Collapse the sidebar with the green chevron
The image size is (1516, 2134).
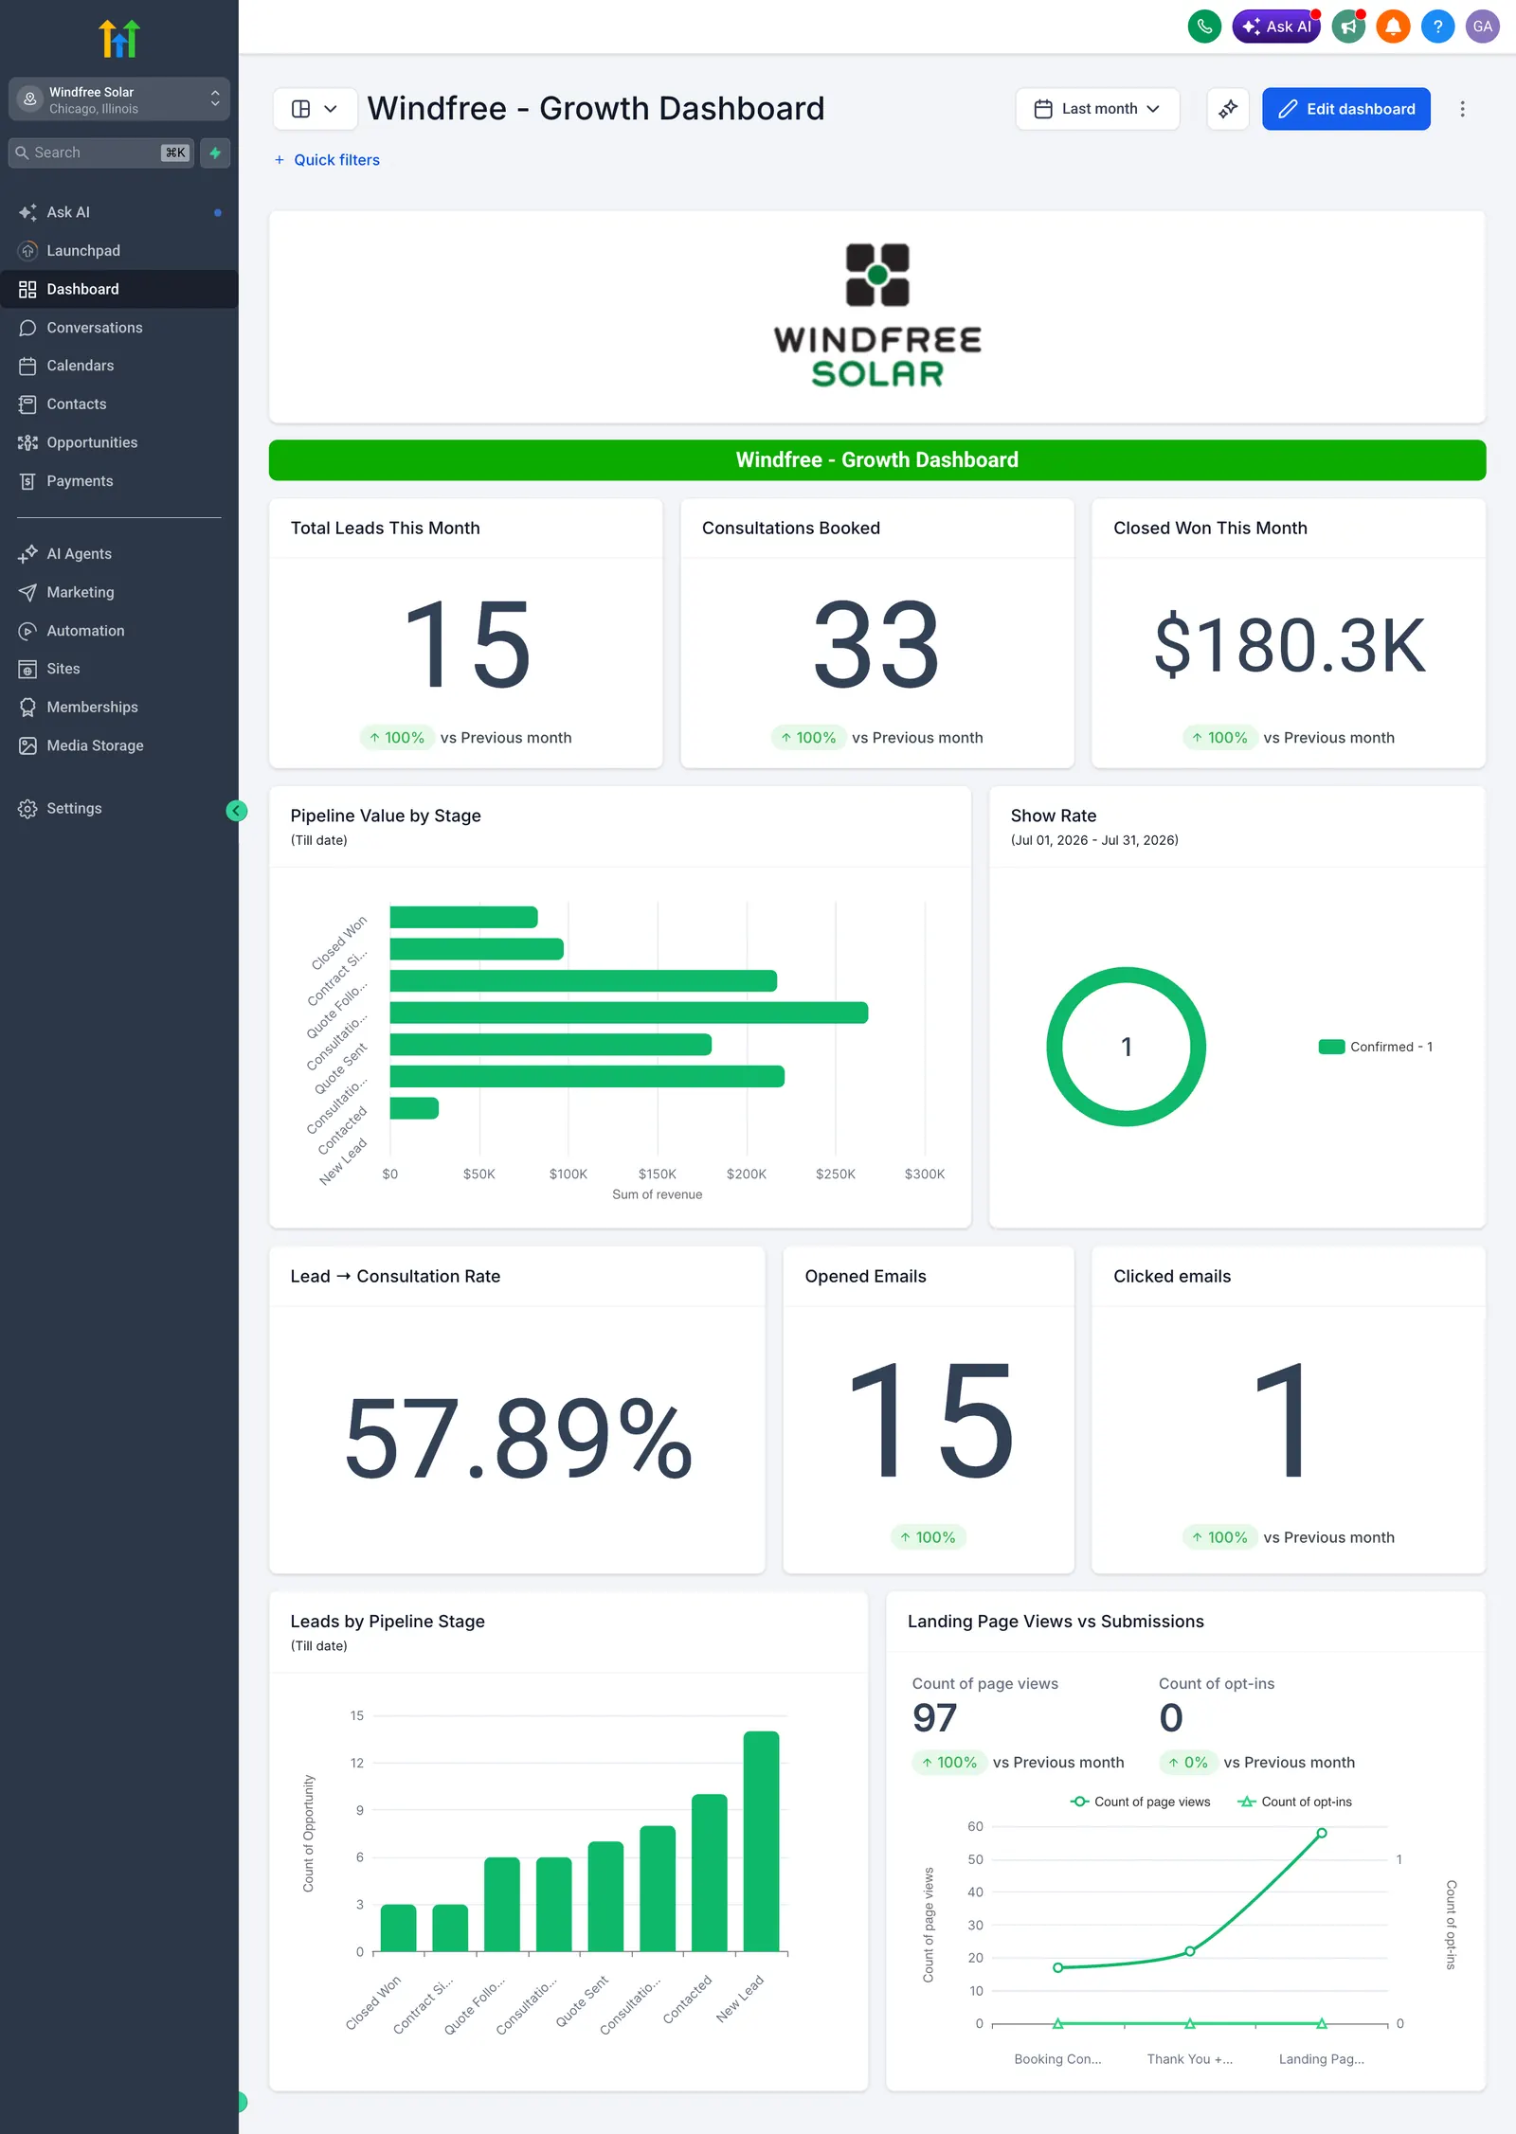[237, 811]
